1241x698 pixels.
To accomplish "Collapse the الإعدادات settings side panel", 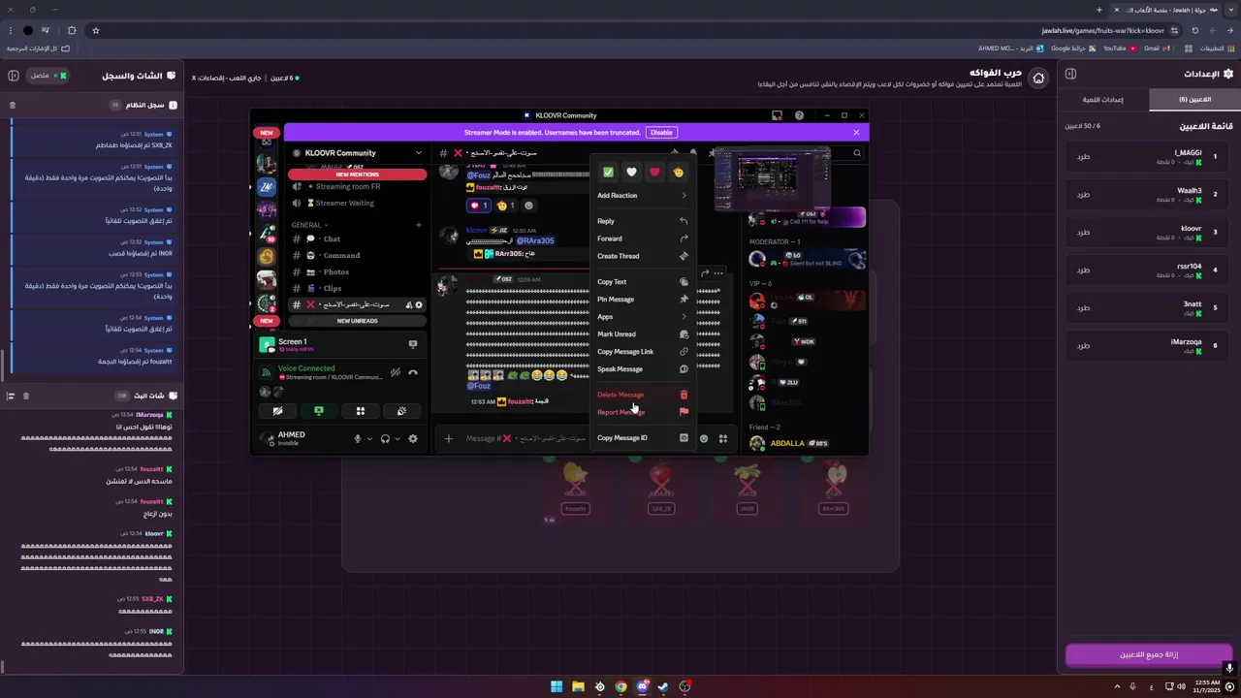I will 1070,74.
